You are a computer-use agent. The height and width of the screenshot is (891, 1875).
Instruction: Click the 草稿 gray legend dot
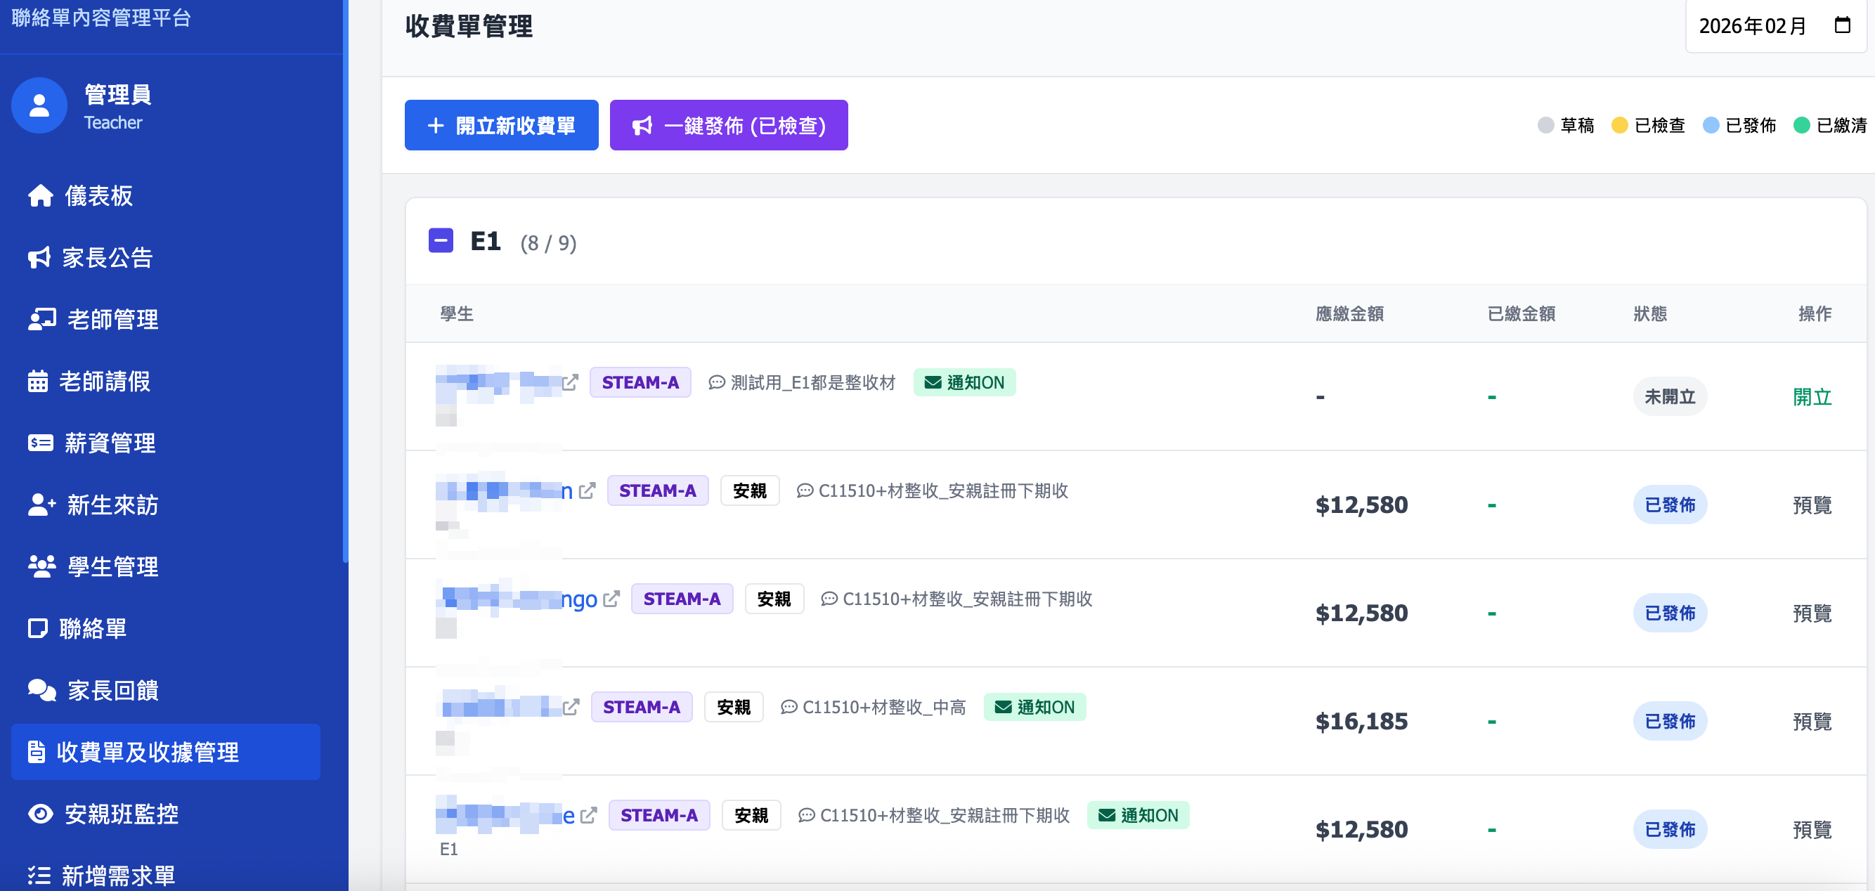pos(1545,125)
